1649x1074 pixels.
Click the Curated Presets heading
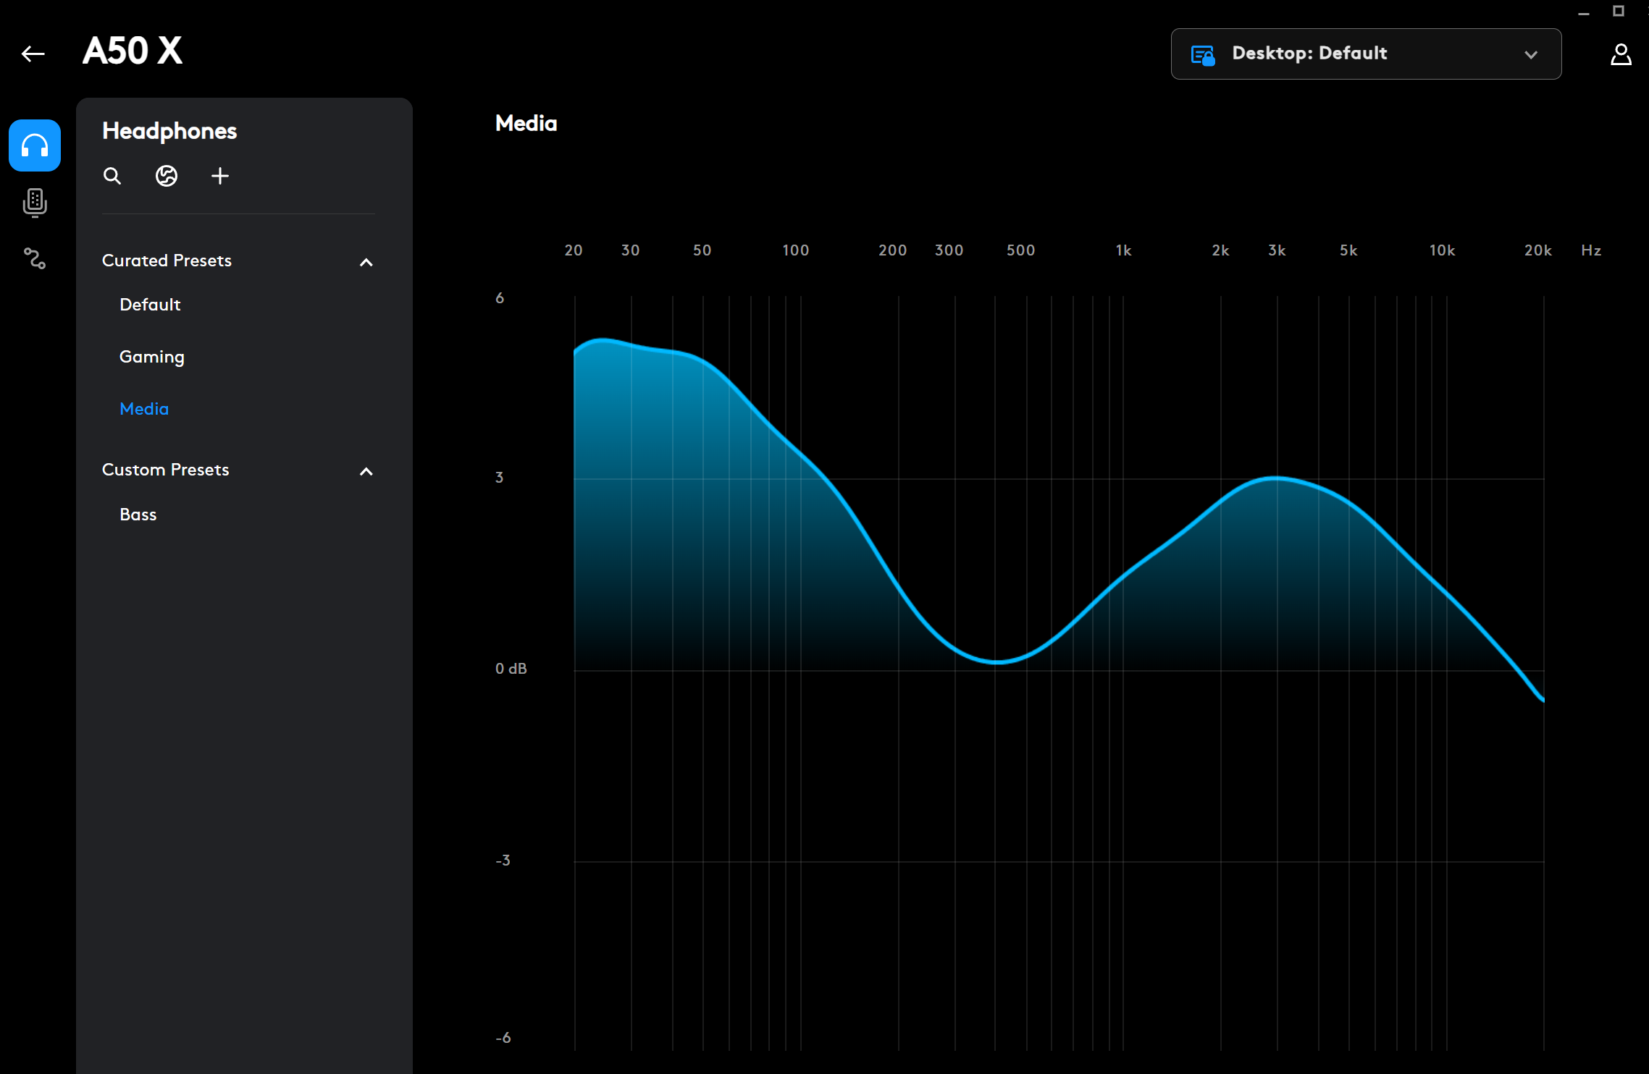167,261
